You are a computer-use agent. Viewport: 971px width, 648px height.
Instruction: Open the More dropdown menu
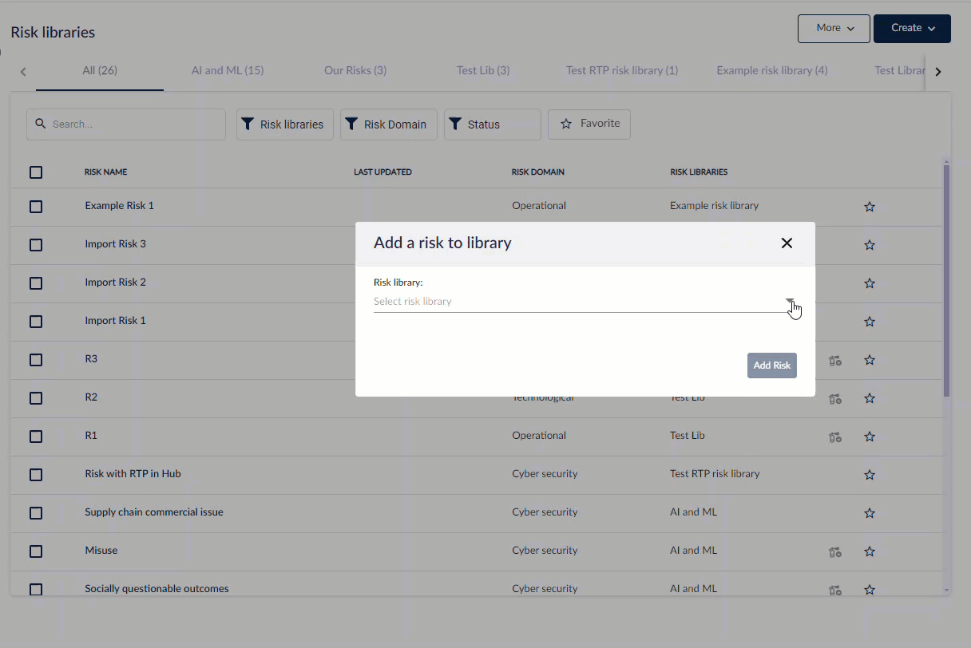(x=834, y=28)
